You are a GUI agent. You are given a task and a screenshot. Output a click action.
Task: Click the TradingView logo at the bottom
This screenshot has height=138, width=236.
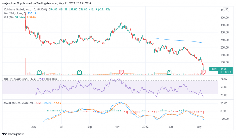pos(13,134)
